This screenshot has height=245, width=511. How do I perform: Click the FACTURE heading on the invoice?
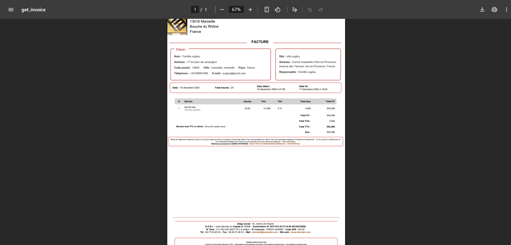tap(260, 42)
